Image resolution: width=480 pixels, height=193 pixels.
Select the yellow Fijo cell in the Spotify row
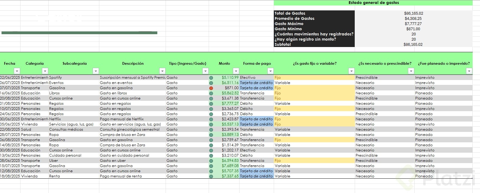[x=314, y=78]
